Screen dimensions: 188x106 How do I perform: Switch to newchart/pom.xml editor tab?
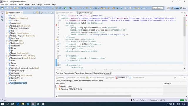64,13
